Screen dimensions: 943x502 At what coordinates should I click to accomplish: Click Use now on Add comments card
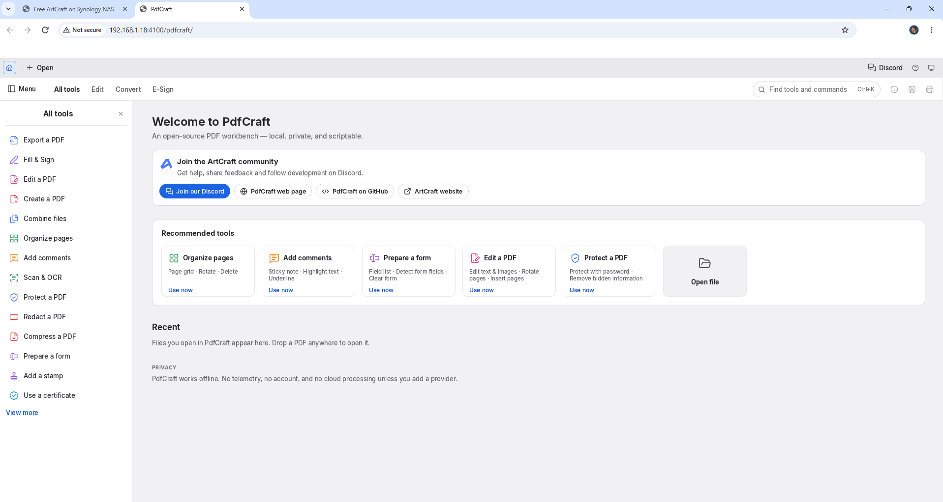pyautogui.click(x=281, y=290)
